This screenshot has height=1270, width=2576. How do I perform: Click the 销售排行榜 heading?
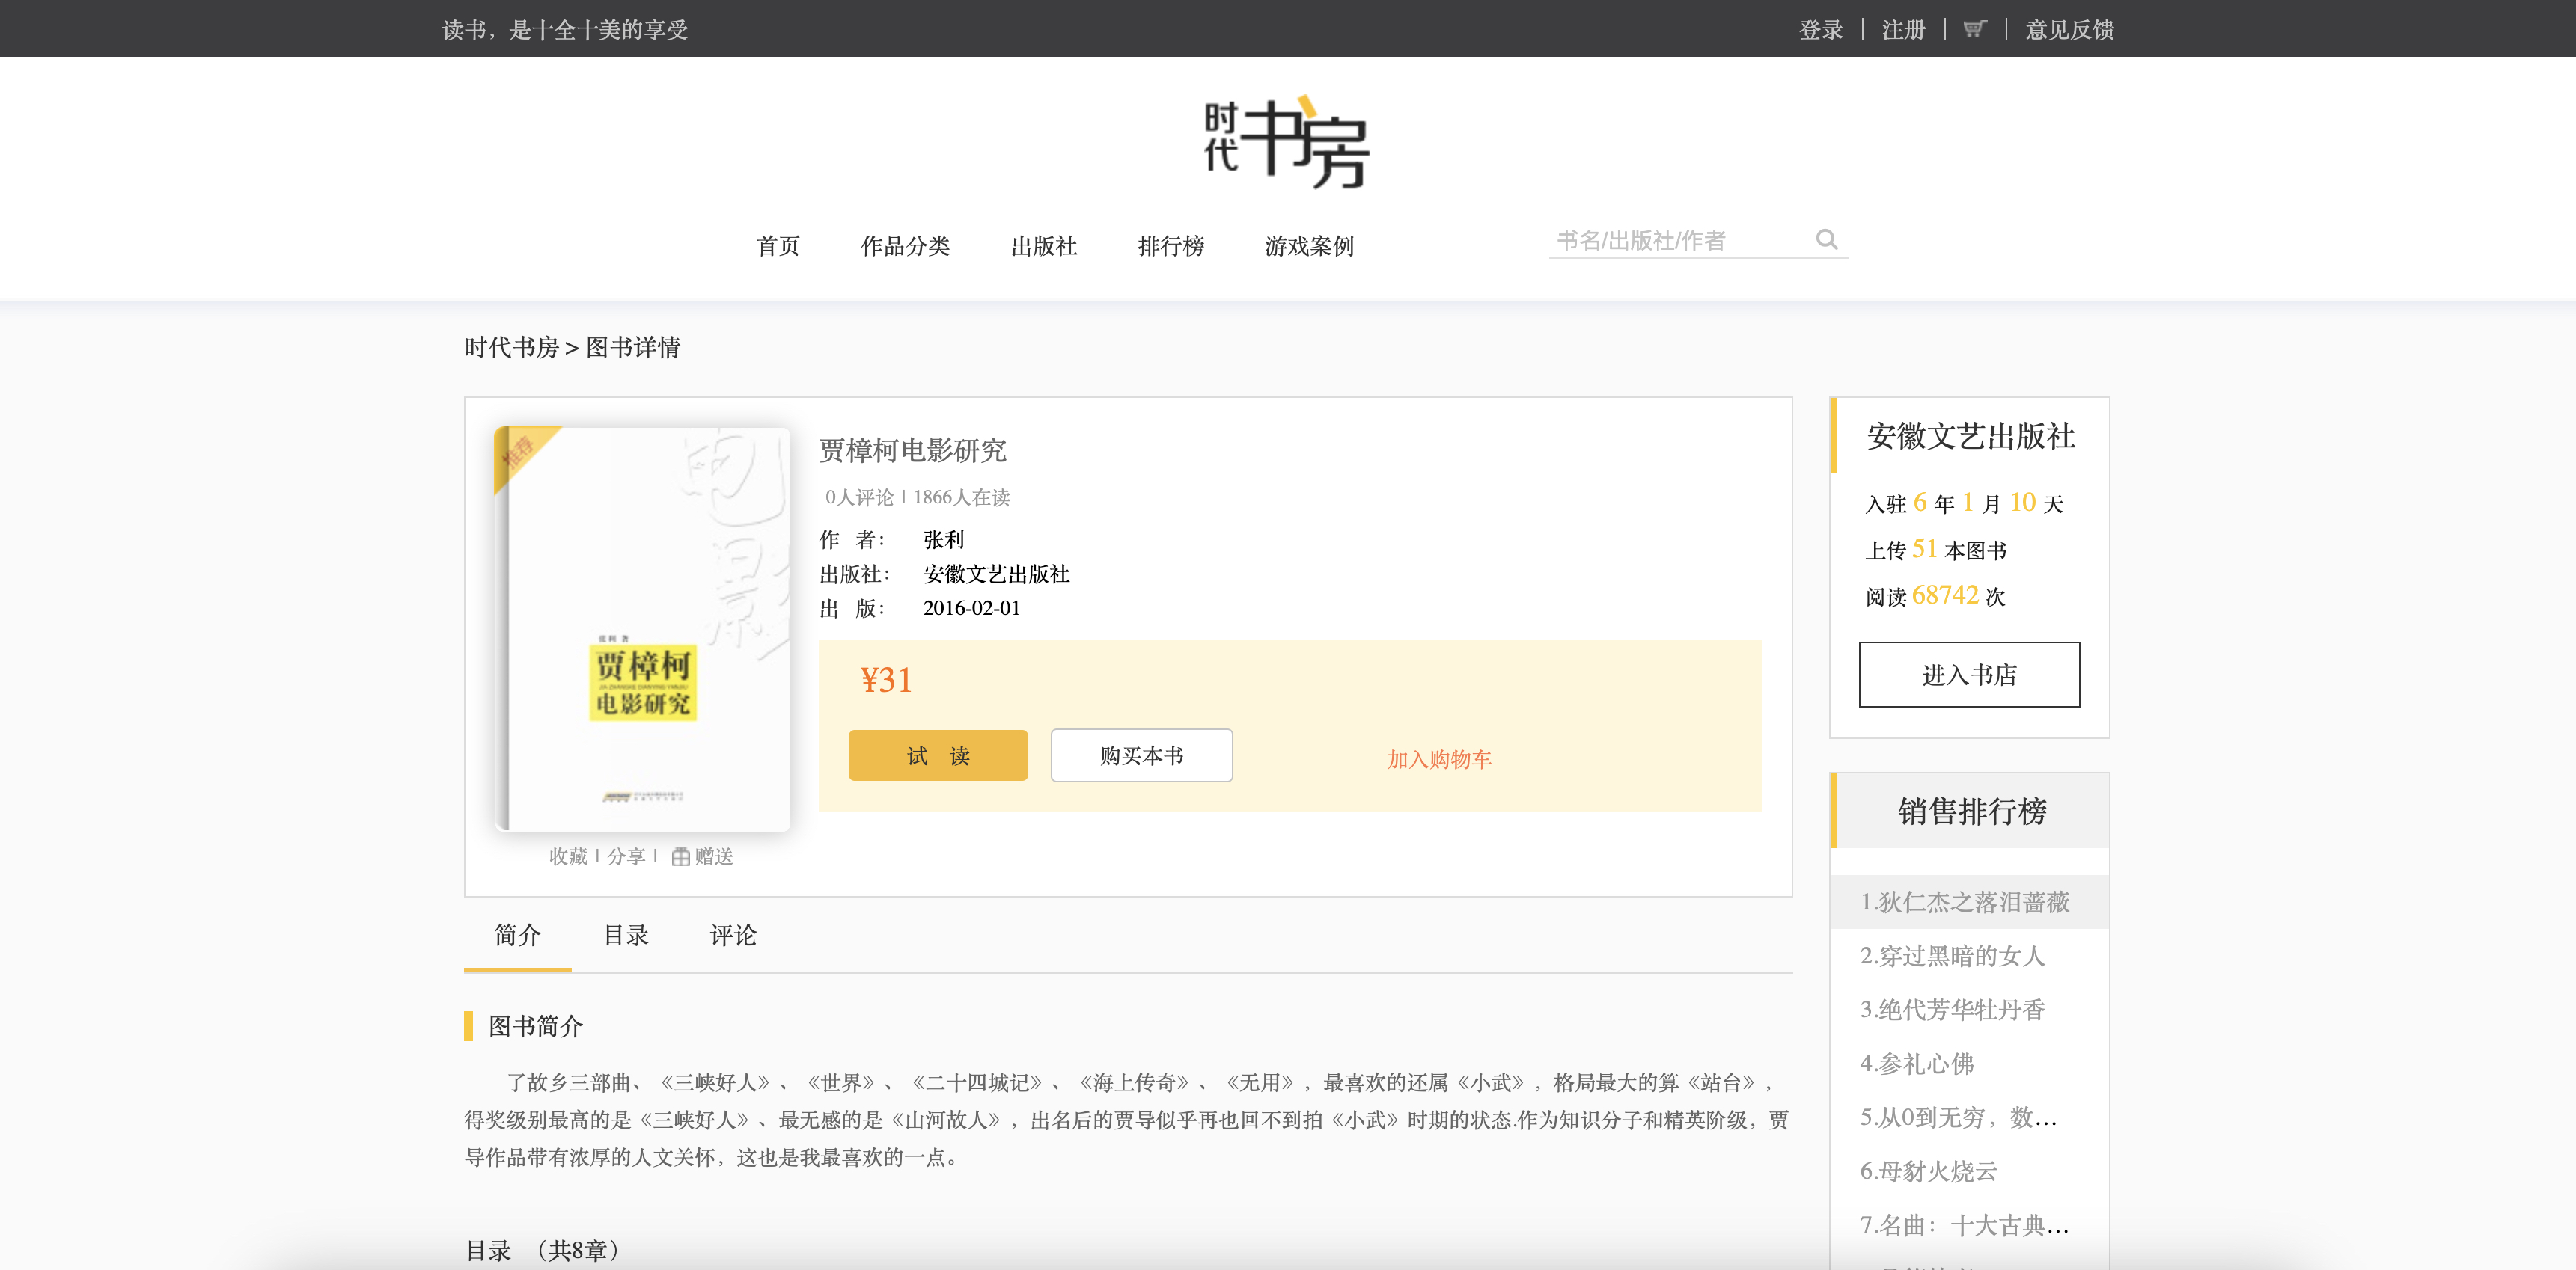[x=1973, y=812]
